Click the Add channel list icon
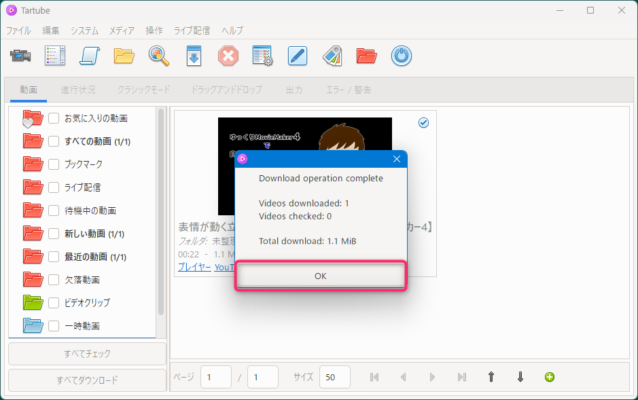638x400 pixels. tap(55, 56)
